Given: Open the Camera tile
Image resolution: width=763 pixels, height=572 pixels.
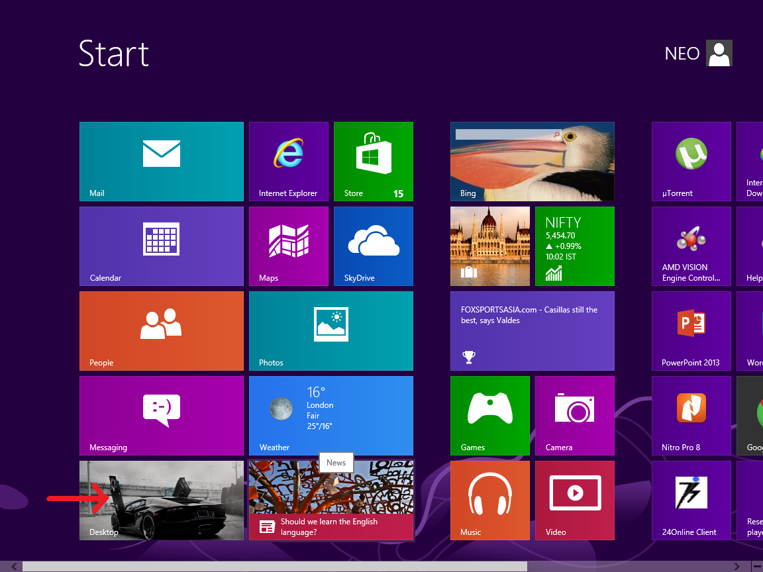Looking at the screenshot, I should 575,415.
